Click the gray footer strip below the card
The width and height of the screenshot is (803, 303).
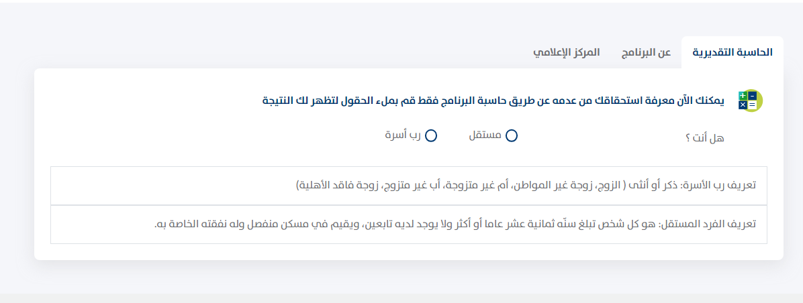pyautogui.click(x=402, y=298)
